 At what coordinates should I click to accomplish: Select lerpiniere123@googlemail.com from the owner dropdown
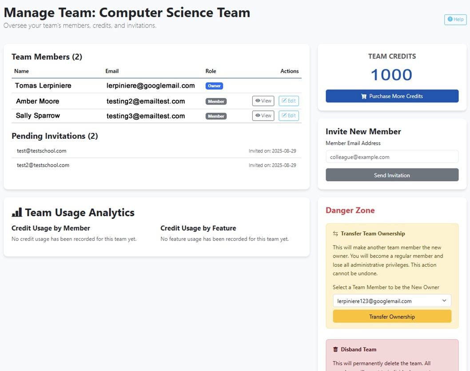pos(392,301)
